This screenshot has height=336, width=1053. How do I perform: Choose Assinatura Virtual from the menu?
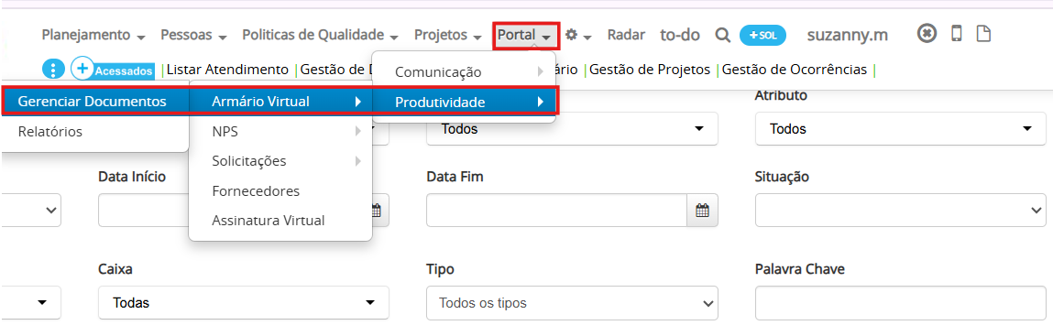tap(269, 220)
